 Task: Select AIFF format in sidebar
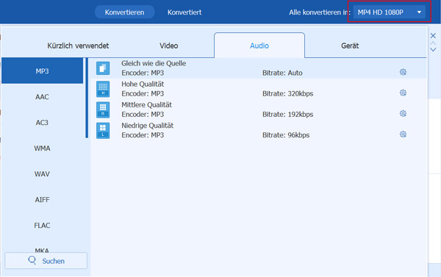(x=42, y=200)
